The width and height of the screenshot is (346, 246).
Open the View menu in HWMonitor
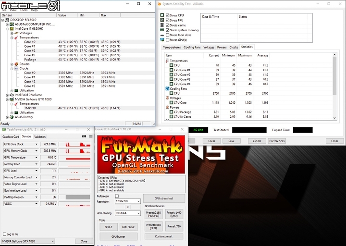coord(13,10)
